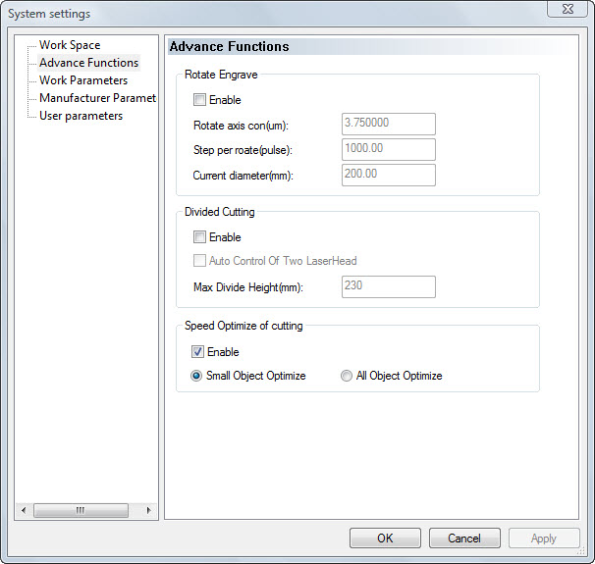Screen dimensions: 595x564
Task: Click the Max Divide Height field
Action: click(388, 286)
